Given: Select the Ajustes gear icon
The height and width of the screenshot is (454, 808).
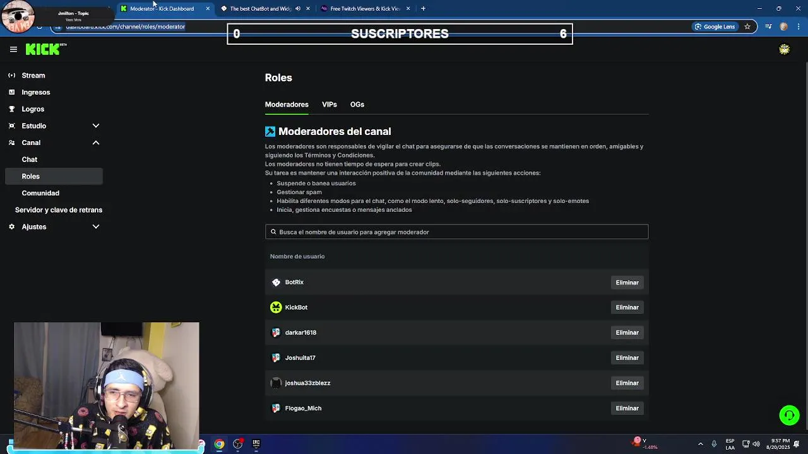Looking at the screenshot, I should (11, 227).
